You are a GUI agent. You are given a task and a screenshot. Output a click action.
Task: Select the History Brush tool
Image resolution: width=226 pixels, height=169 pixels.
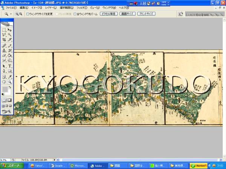tap(9, 50)
